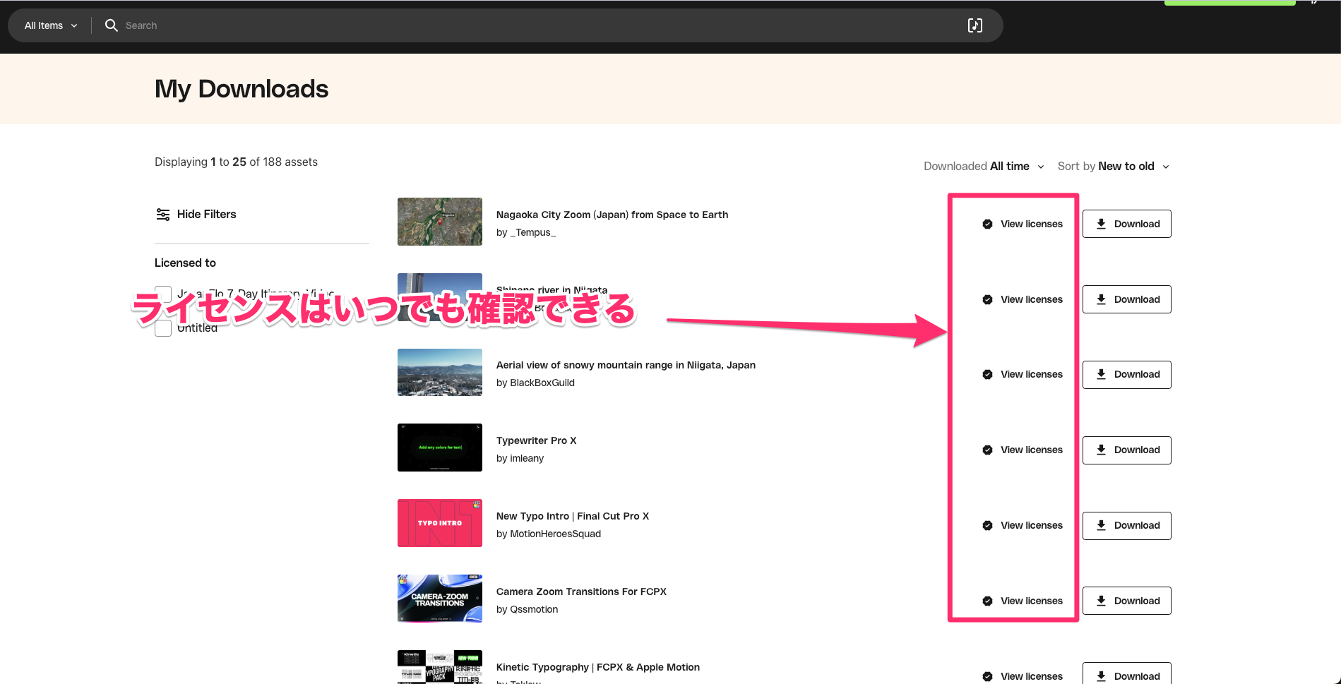Screen dimensions: 1341x684
Task: Check the Untitled license filter
Action: (x=163, y=328)
